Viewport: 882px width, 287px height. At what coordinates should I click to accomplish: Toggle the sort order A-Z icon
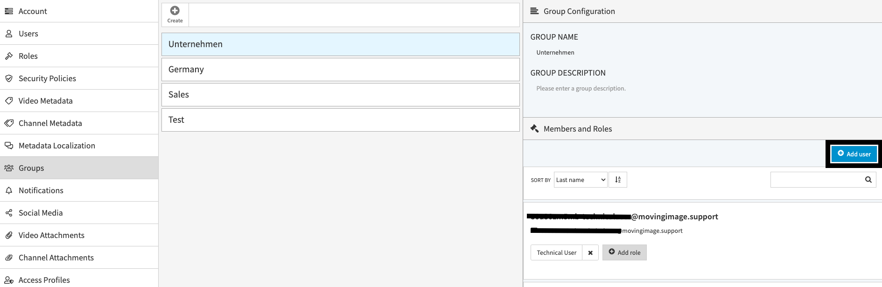[x=618, y=180]
